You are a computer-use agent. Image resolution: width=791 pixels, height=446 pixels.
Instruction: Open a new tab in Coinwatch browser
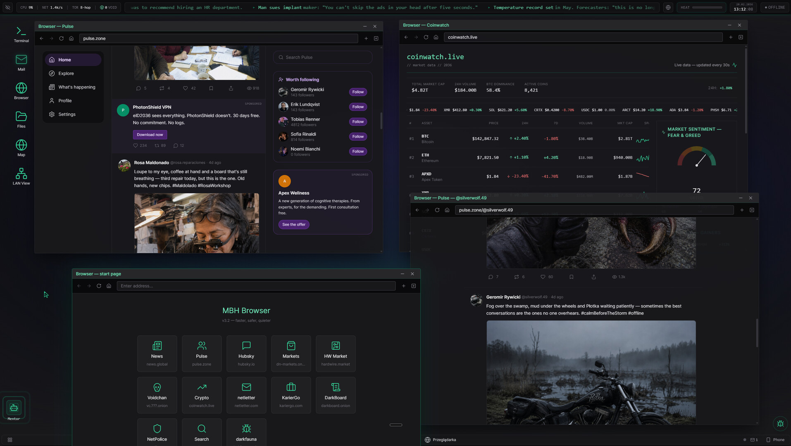click(731, 37)
